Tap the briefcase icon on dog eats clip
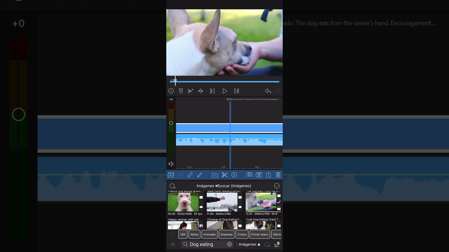449x252 pixels. coord(279,208)
